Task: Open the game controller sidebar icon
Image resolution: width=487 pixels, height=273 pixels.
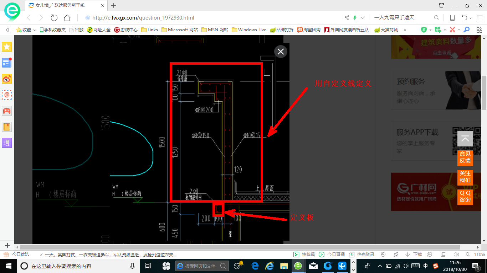Action: tap(7, 111)
